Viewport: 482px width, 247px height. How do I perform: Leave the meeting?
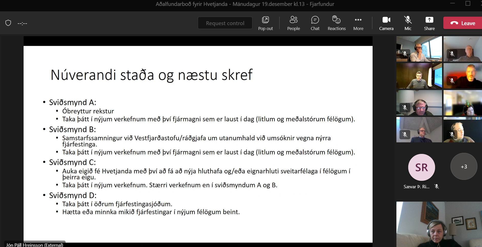click(463, 23)
